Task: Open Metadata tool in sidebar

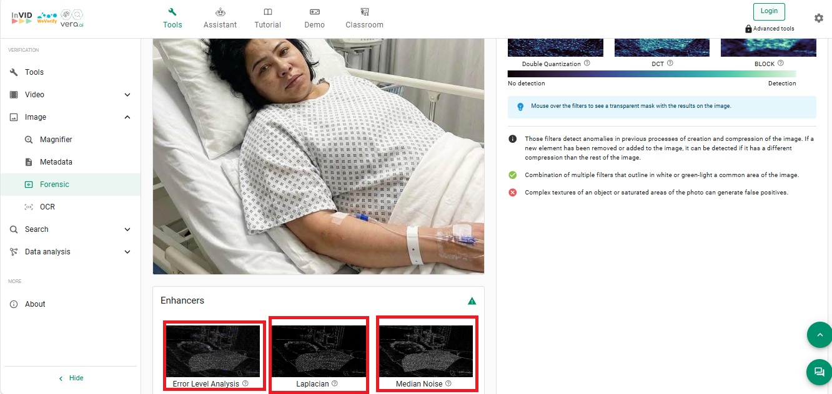Action: point(56,162)
